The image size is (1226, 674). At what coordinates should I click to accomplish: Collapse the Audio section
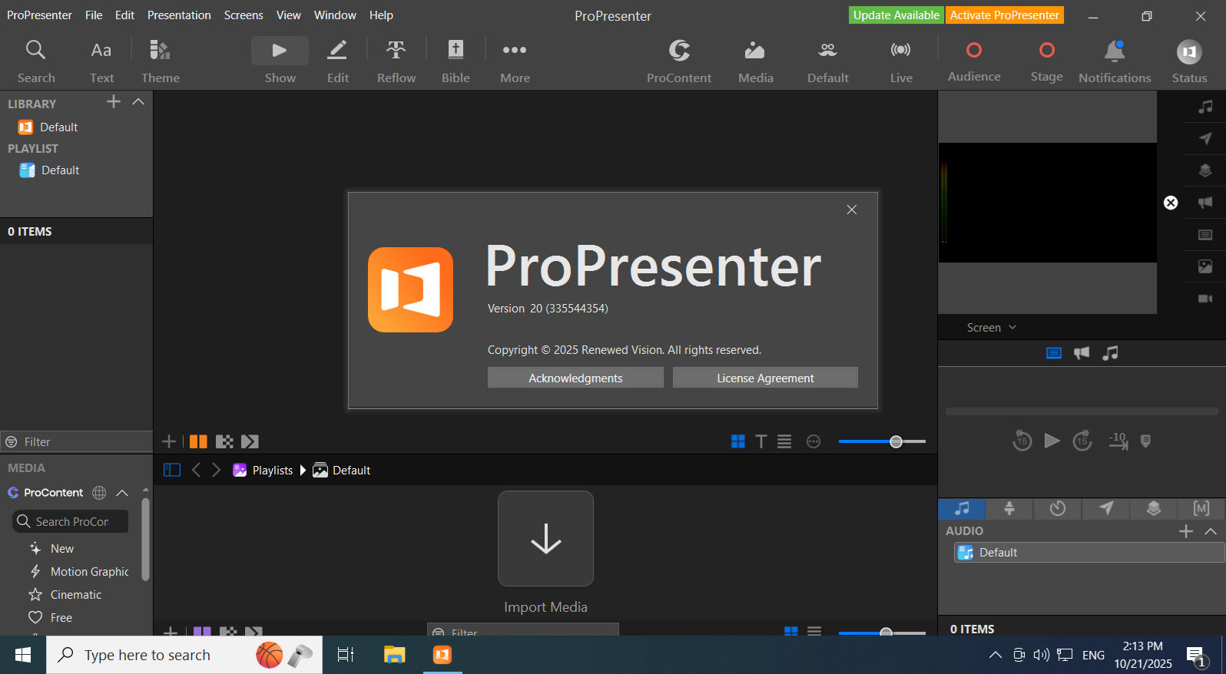[1211, 531]
